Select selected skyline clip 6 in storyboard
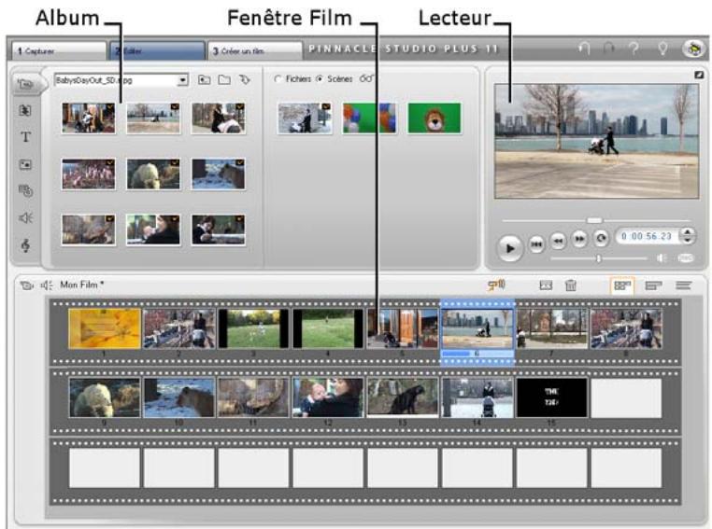This screenshot has height=529, width=712. (x=477, y=328)
